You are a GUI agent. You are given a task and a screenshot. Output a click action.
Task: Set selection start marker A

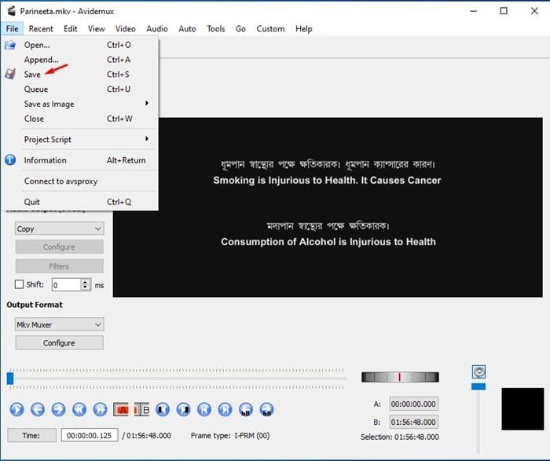pos(121,409)
